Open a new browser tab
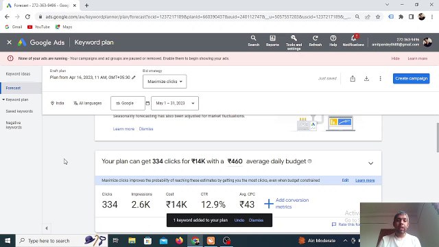The height and width of the screenshot is (247, 439). [87, 5]
